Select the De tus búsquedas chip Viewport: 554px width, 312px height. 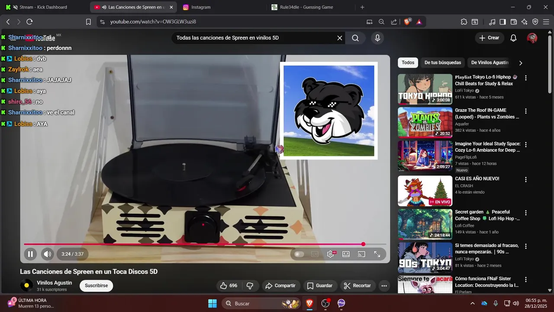(x=443, y=62)
